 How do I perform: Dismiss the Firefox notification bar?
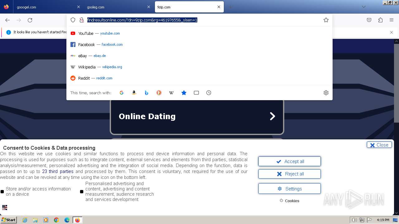392,32
